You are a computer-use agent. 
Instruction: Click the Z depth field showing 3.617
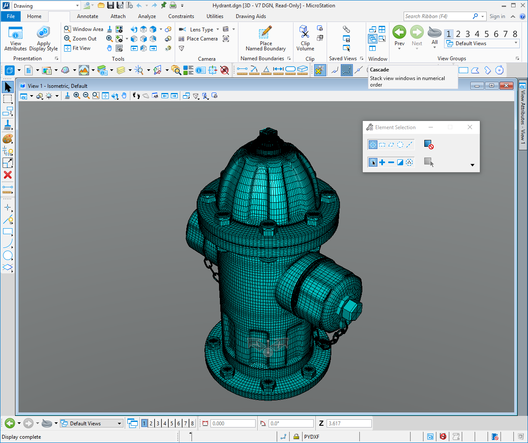click(x=349, y=424)
